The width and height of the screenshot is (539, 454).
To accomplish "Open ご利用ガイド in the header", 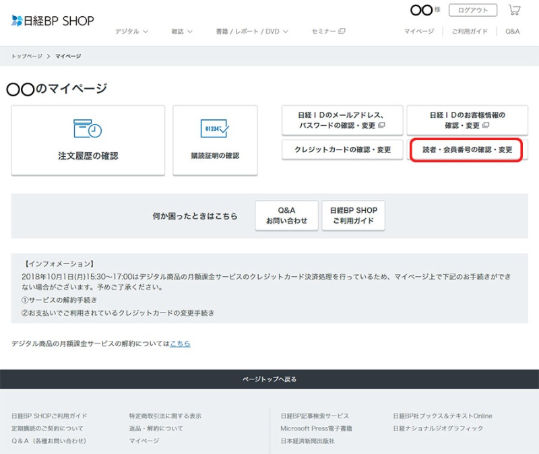I will (470, 32).
